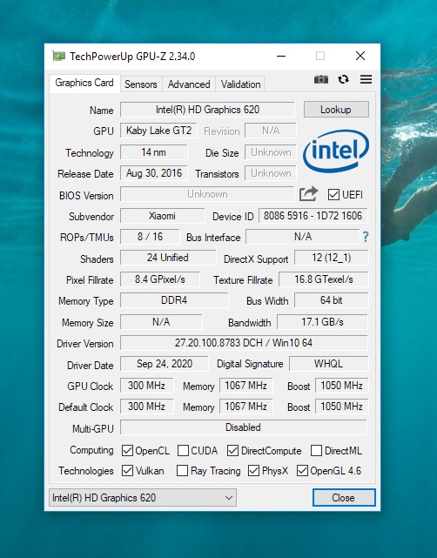
Task: Click the Memory Type field DDR4
Action: 174,300
